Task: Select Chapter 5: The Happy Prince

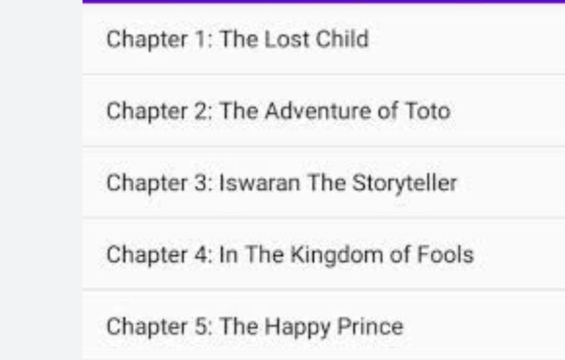Action: [x=324, y=326]
